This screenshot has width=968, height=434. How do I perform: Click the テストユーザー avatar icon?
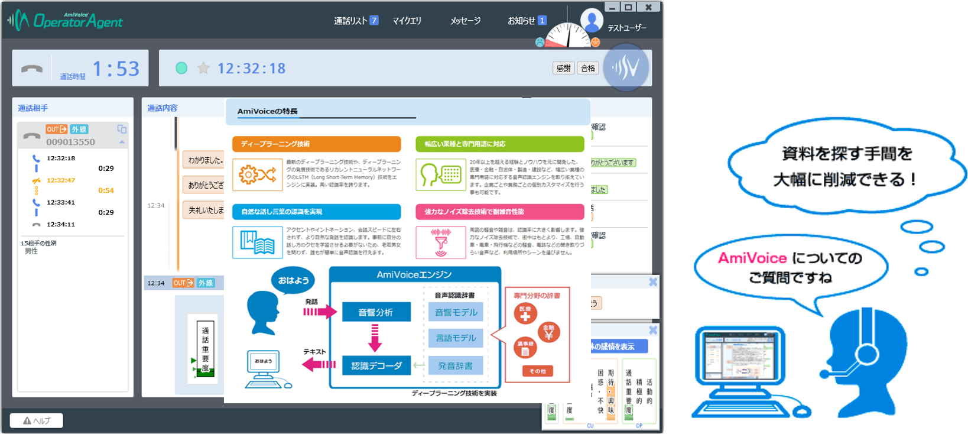pos(591,21)
